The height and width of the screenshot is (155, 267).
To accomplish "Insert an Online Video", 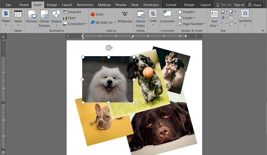I will point(140,19).
